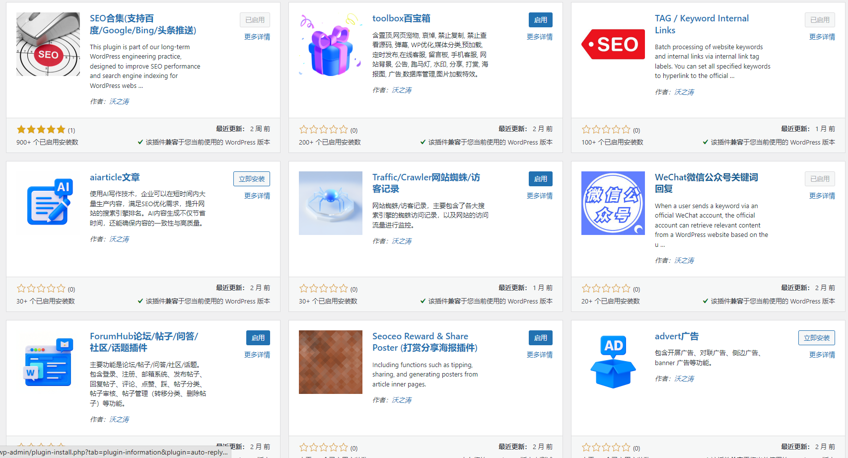Open Seoceo Reward & Share Poster title
This screenshot has height=458, width=848.
(425, 342)
